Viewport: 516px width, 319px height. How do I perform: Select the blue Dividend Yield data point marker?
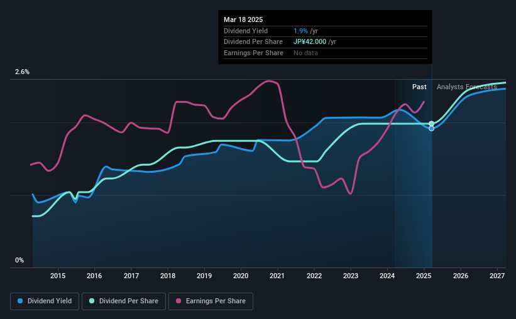click(x=431, y=128)
